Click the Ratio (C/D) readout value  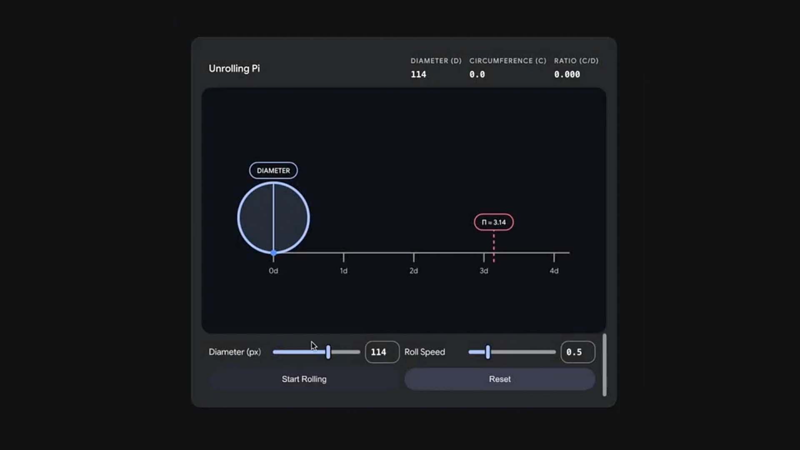(x=567, y=75)
